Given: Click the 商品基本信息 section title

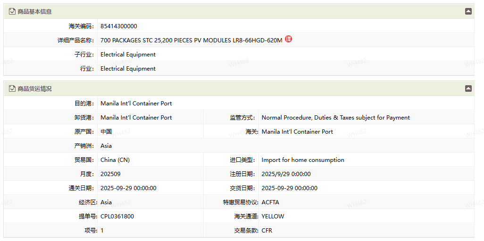Looking at the screenshot, I should coord(34,11).
